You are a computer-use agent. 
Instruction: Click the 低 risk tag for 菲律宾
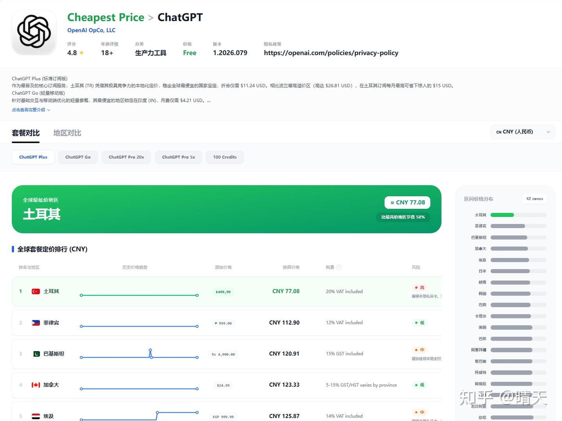click(x=420, y=323)
